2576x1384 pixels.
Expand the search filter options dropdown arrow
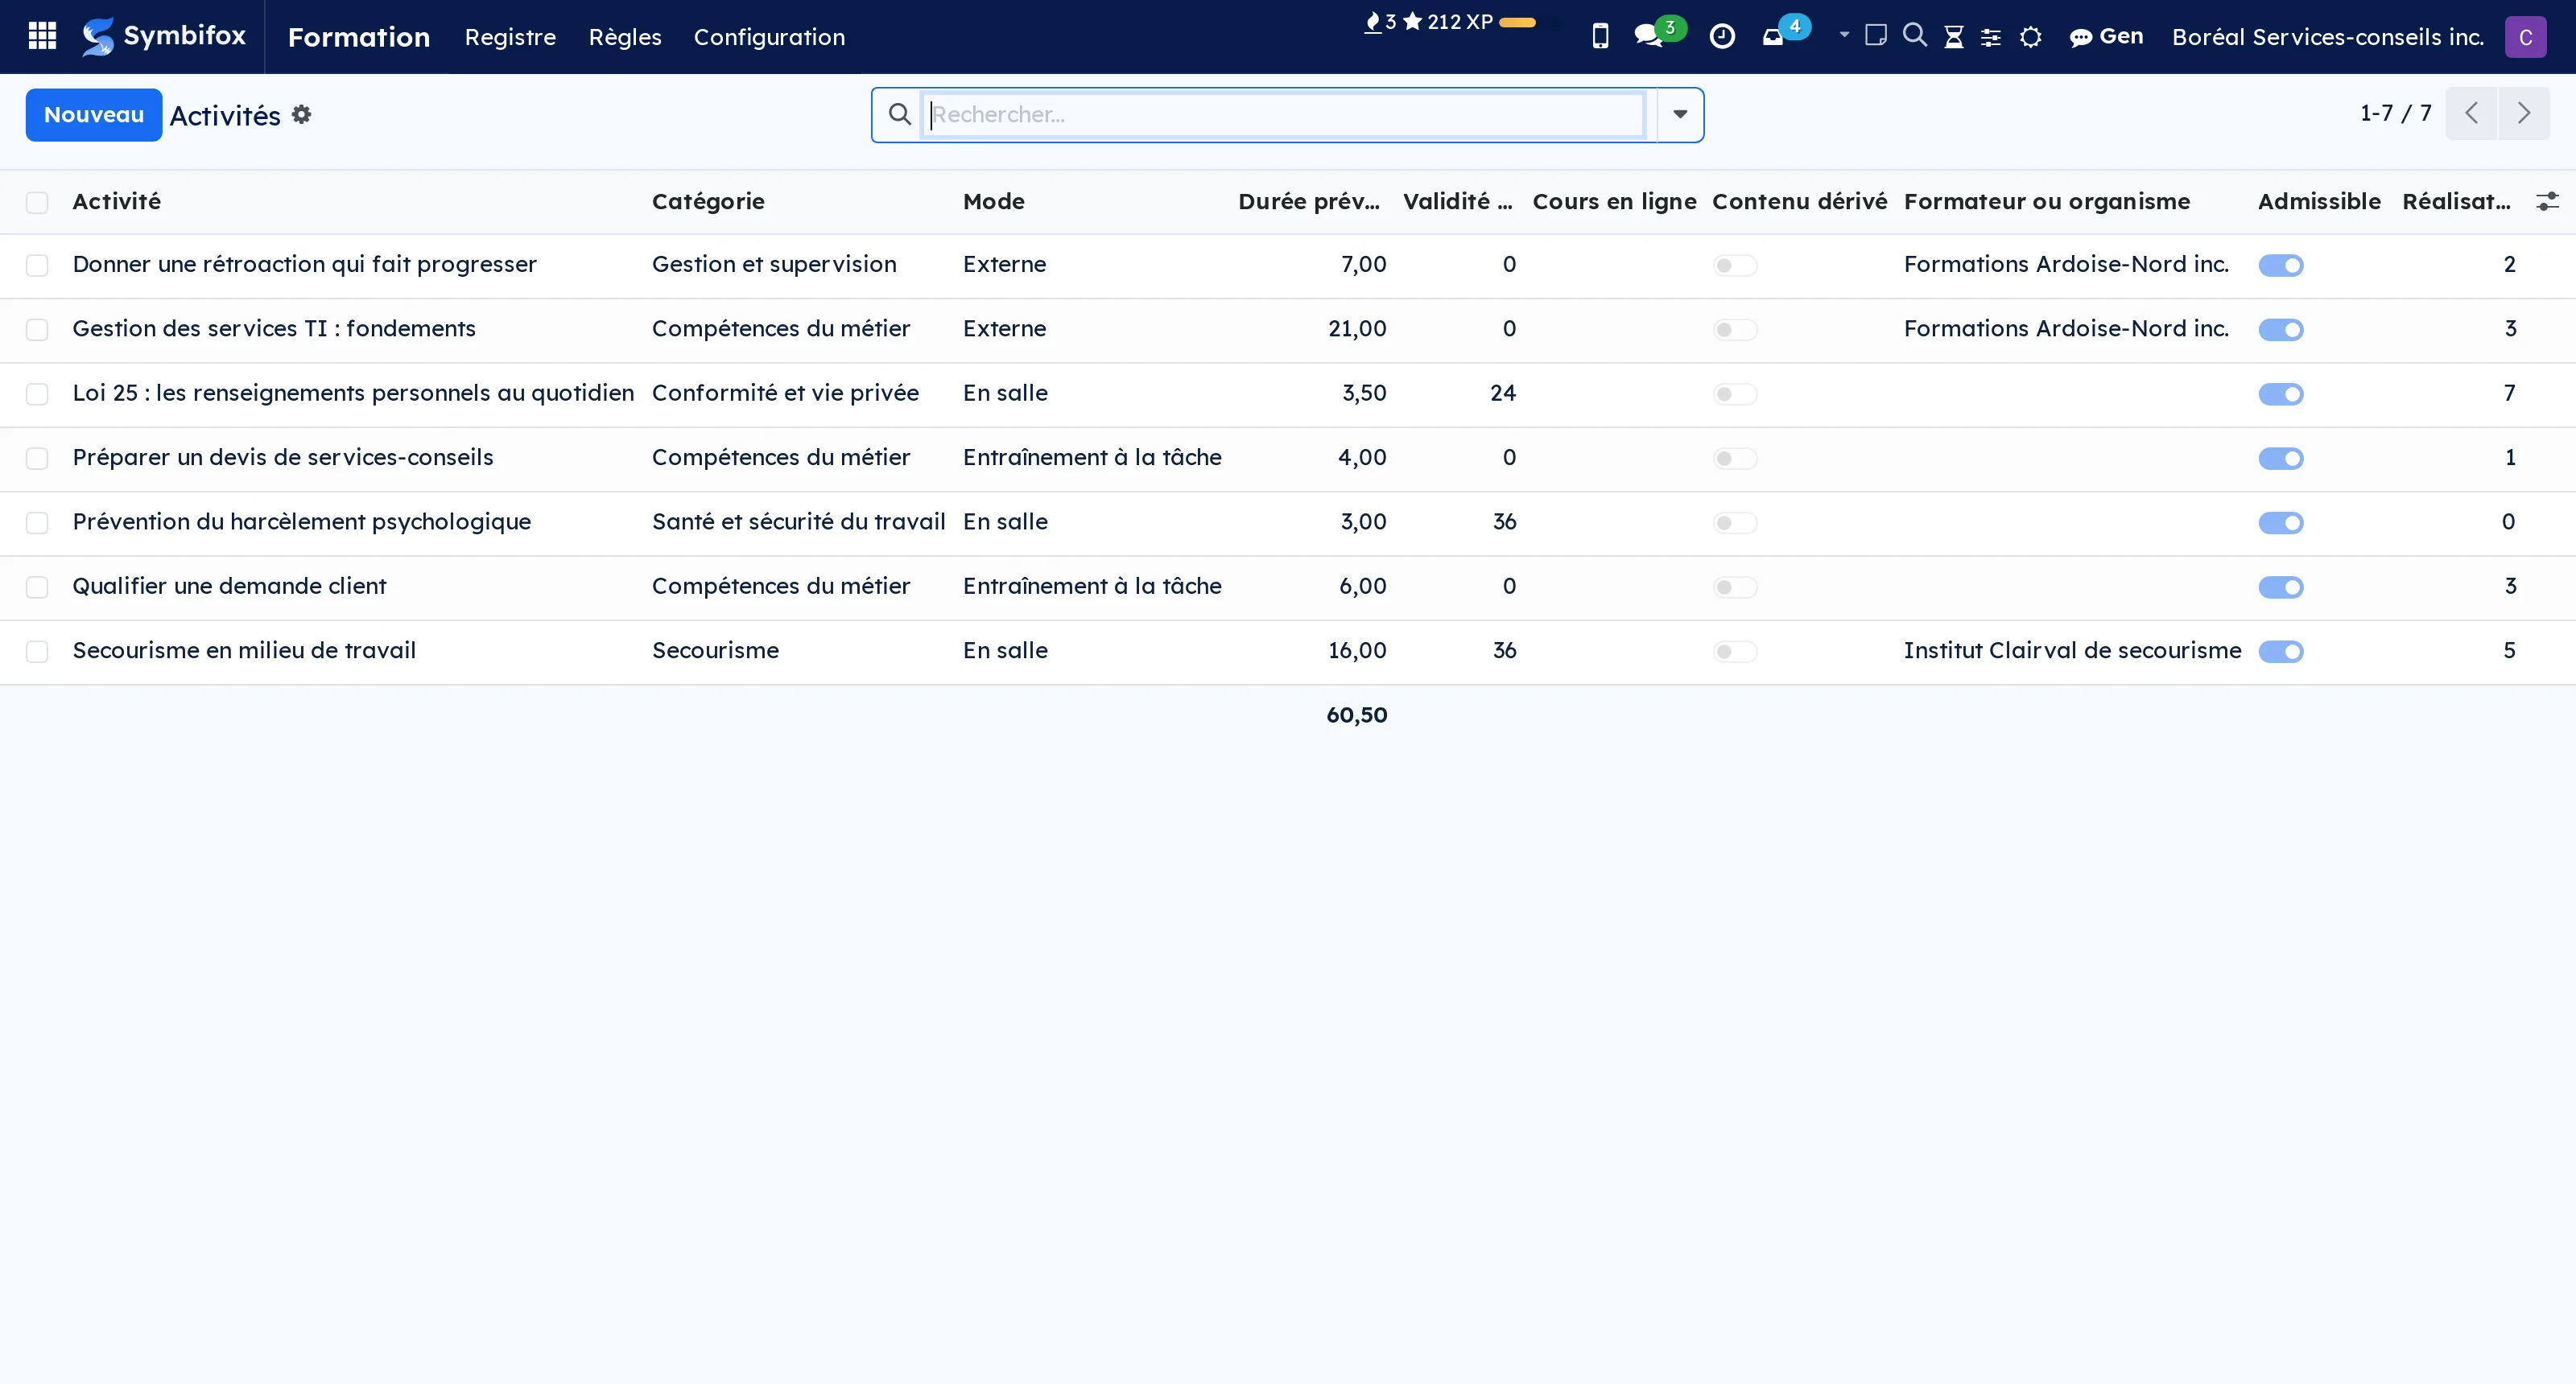point(1680,115)
